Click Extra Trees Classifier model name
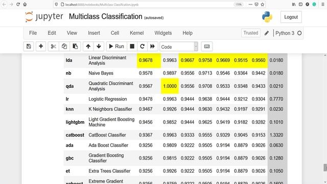Viewport: 327px width, 184px height. [109, 171]
